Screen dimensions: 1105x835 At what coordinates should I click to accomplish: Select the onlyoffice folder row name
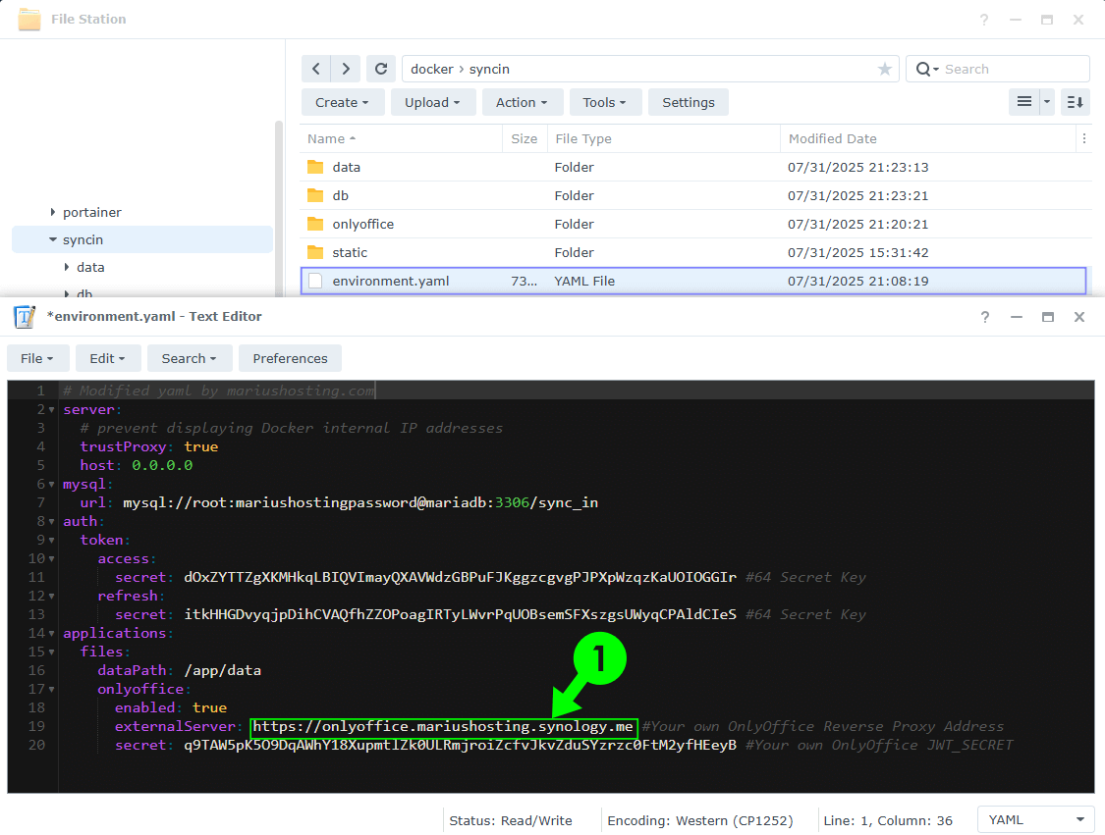(x=362, y=224)
